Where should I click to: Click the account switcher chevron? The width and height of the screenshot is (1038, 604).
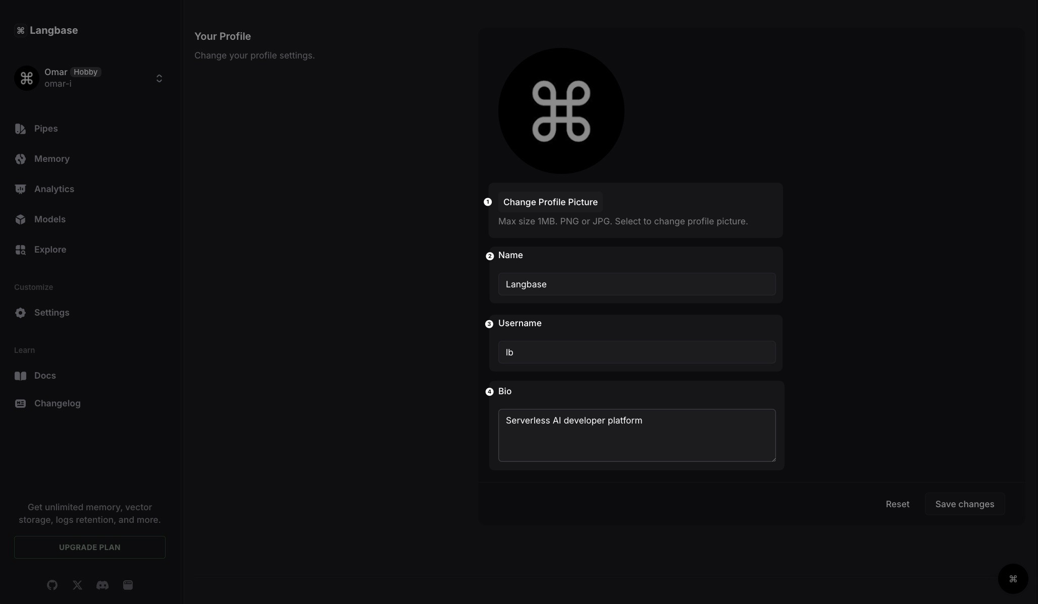(159, 78)
